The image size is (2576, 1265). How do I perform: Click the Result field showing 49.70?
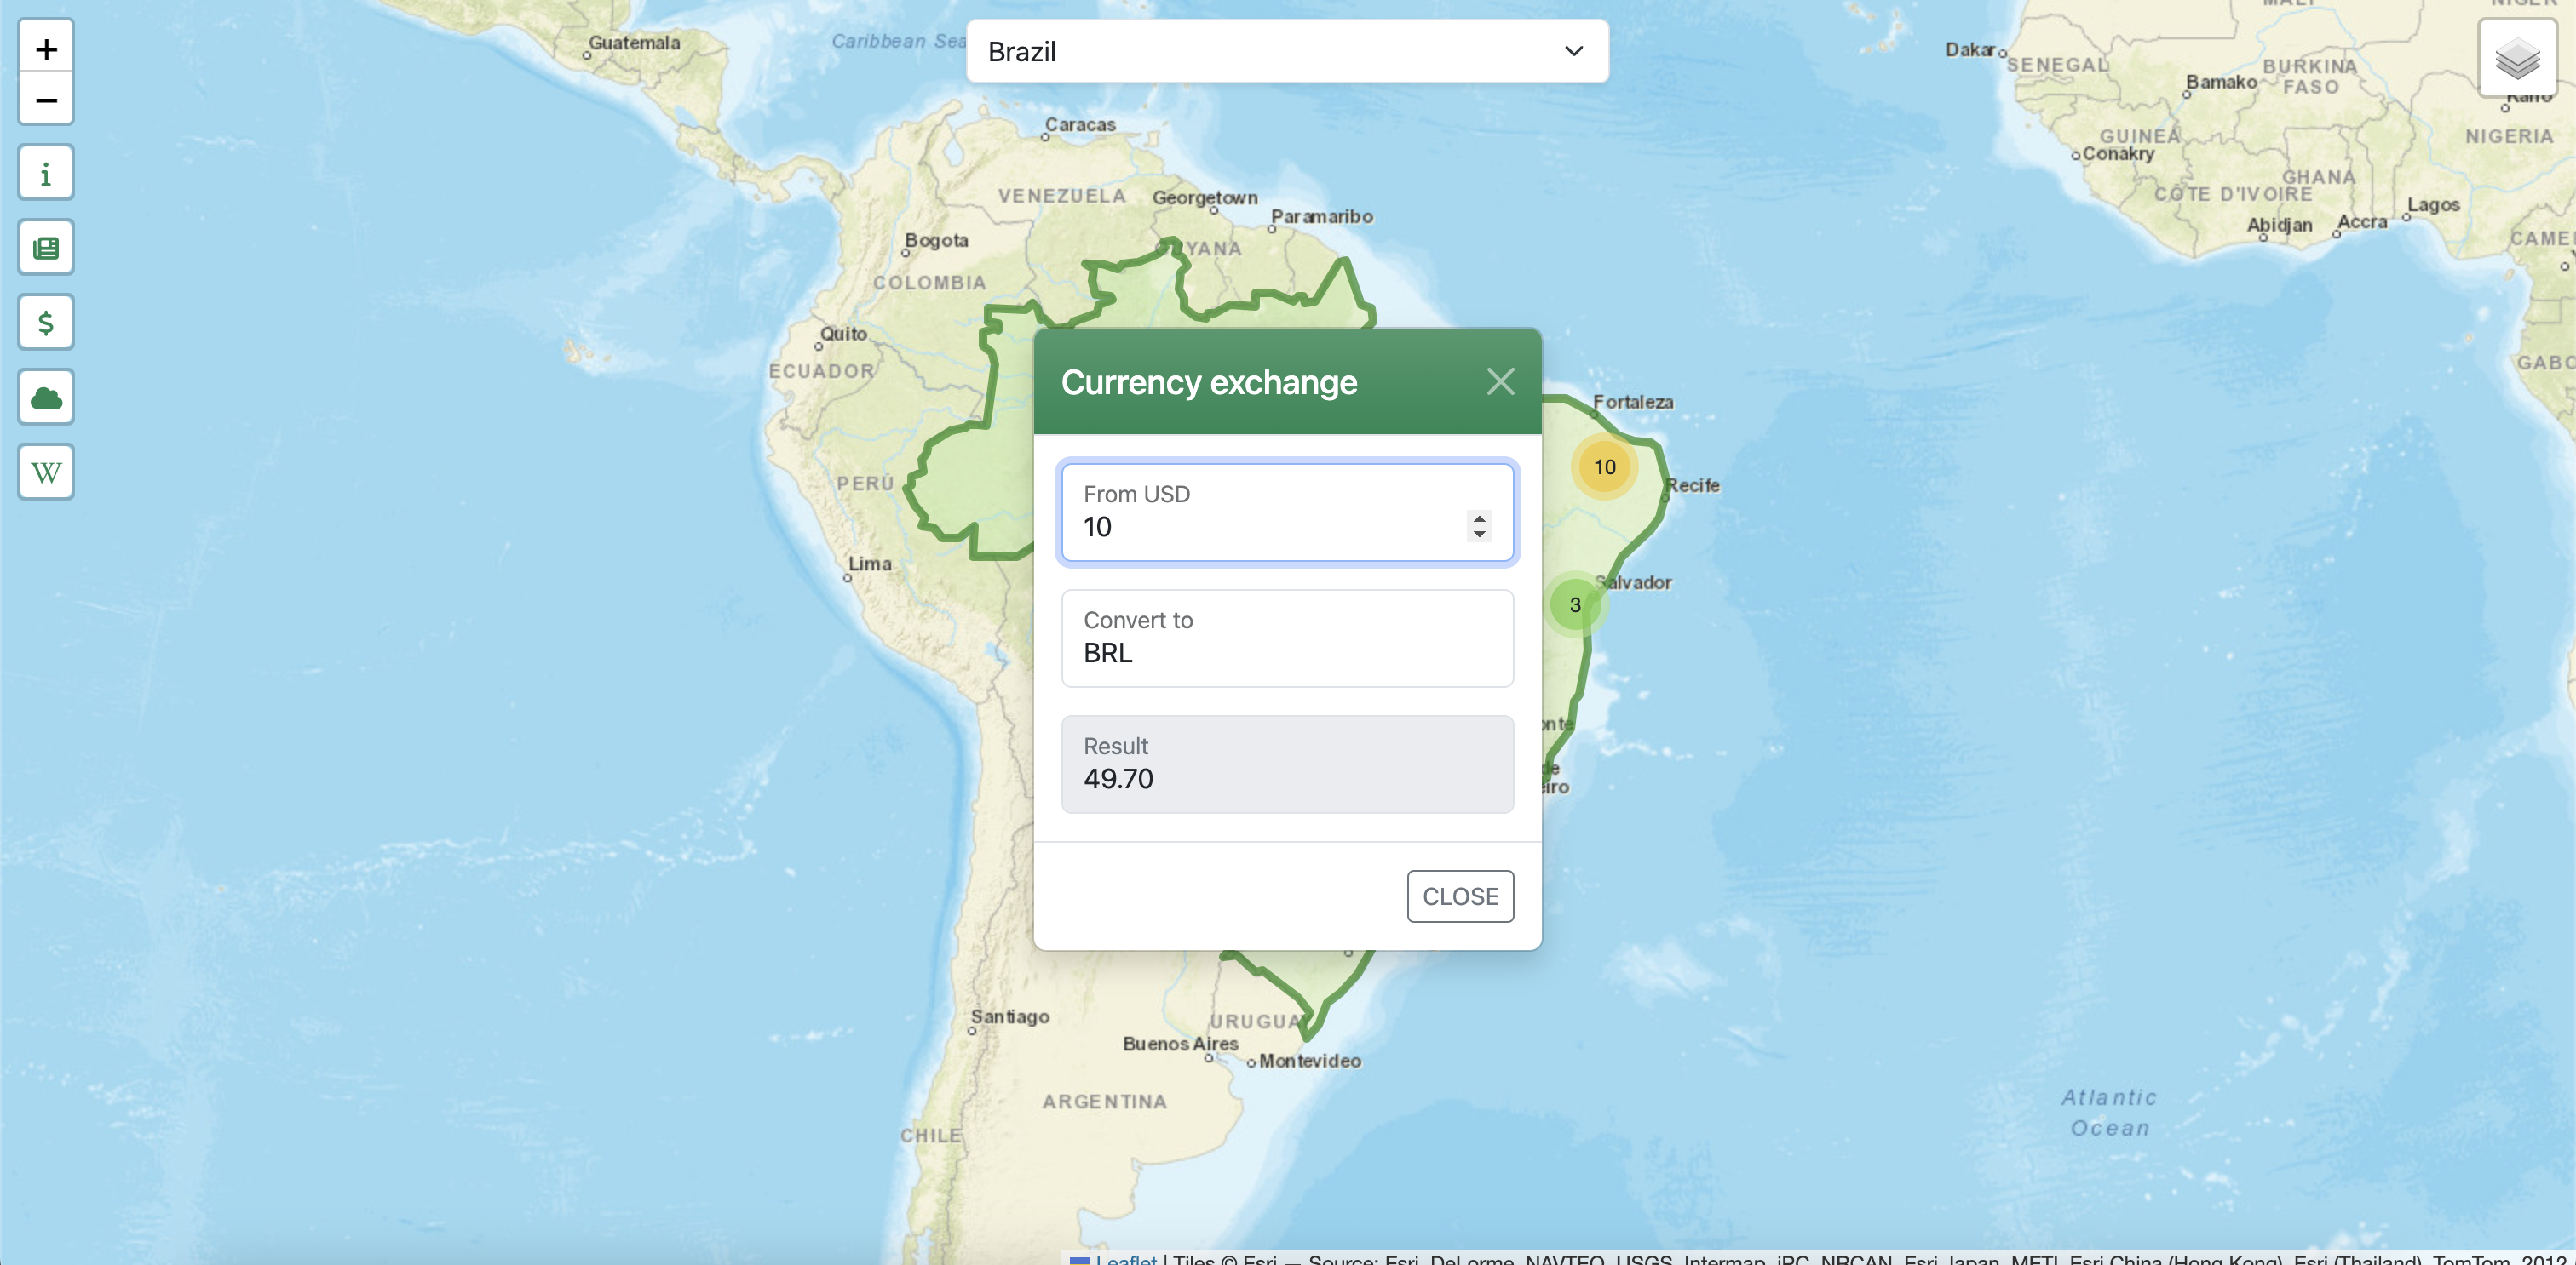tap(1287, 764)
